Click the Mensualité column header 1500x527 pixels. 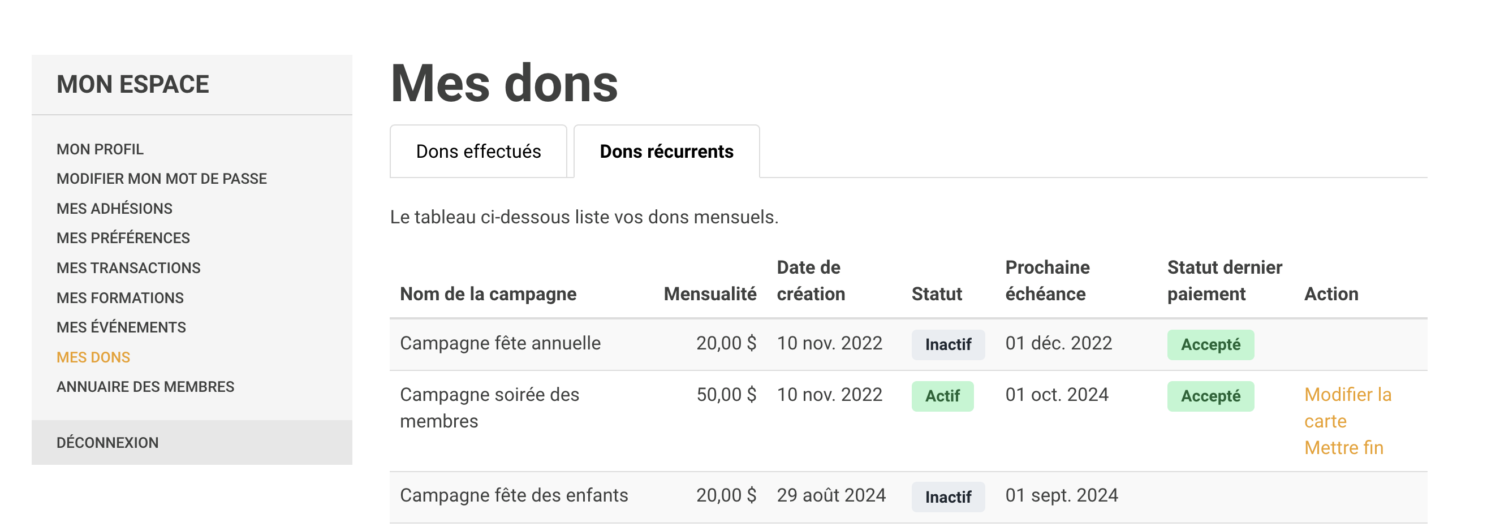click(709, 294)
